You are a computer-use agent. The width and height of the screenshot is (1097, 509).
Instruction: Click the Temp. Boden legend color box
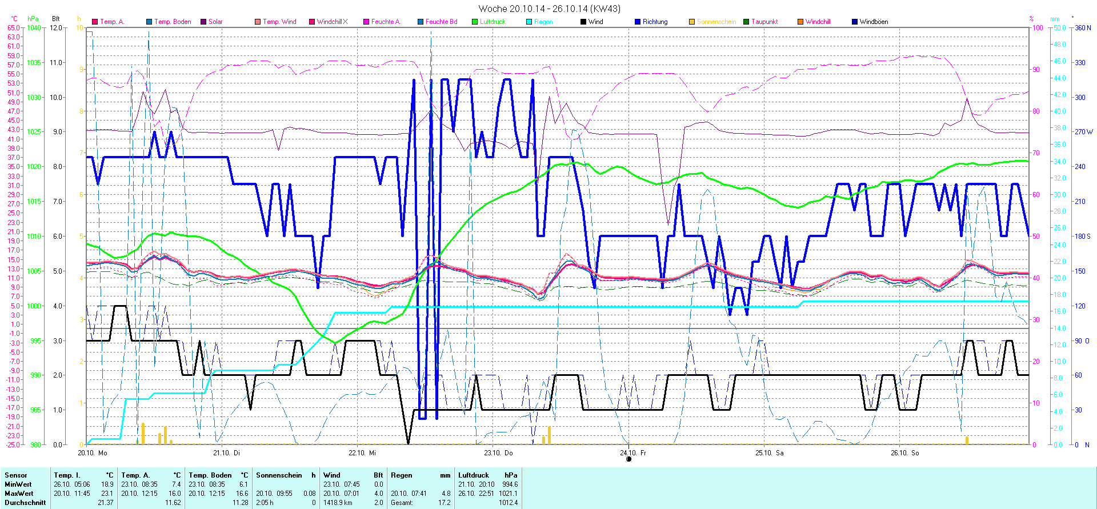pyautogui.click(x=149, y=22)
